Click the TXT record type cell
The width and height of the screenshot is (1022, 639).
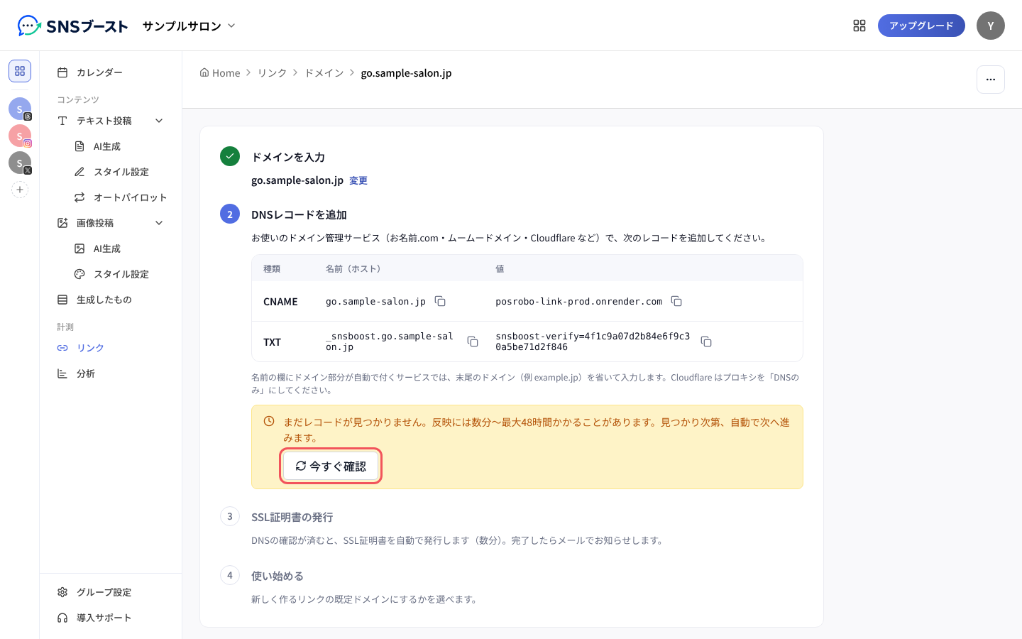[272, 342]
